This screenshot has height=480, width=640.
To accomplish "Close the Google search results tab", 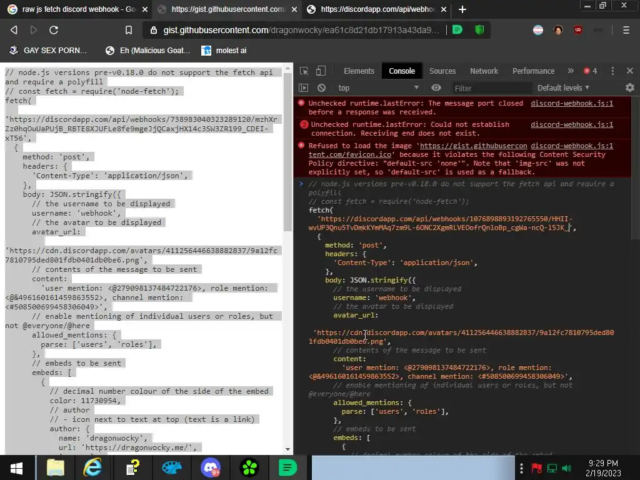I will tap(144, 9).
